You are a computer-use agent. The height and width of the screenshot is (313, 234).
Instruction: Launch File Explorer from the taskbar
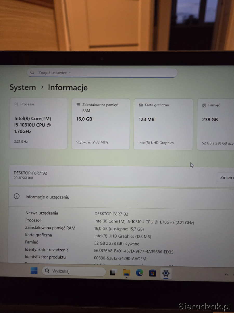coord(126,273)
